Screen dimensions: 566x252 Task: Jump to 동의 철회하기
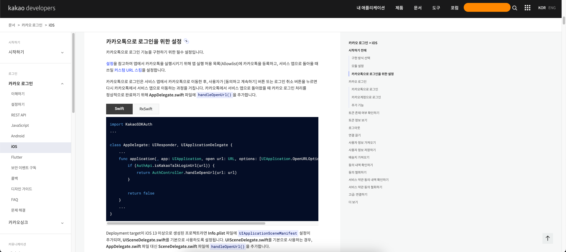click(x=357, y=172)
